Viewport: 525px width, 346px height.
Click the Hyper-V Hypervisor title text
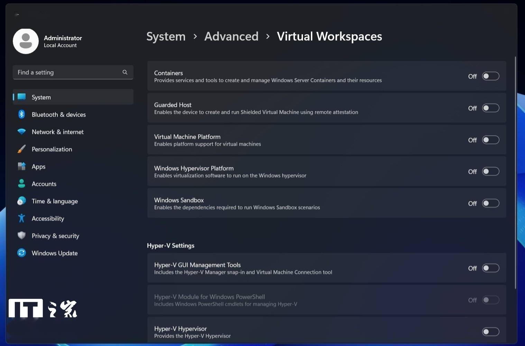pyautogui.click(x=180, y=329)
